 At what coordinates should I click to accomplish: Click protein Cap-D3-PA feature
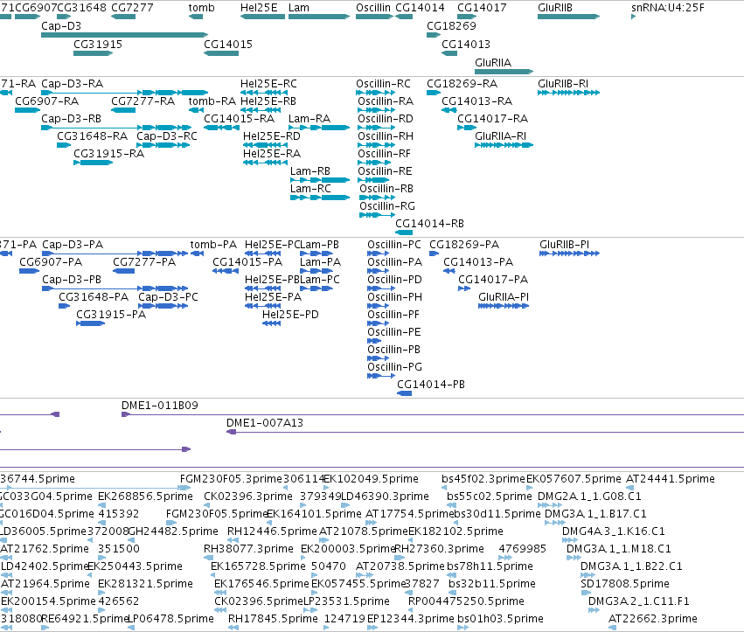coord(115,253)
